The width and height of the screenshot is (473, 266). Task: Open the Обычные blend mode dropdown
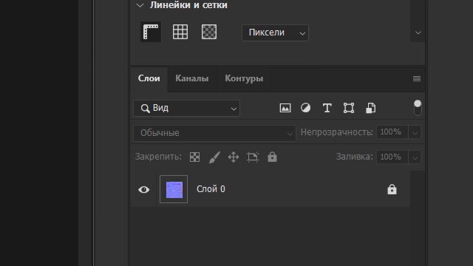(x=215, y=133)
